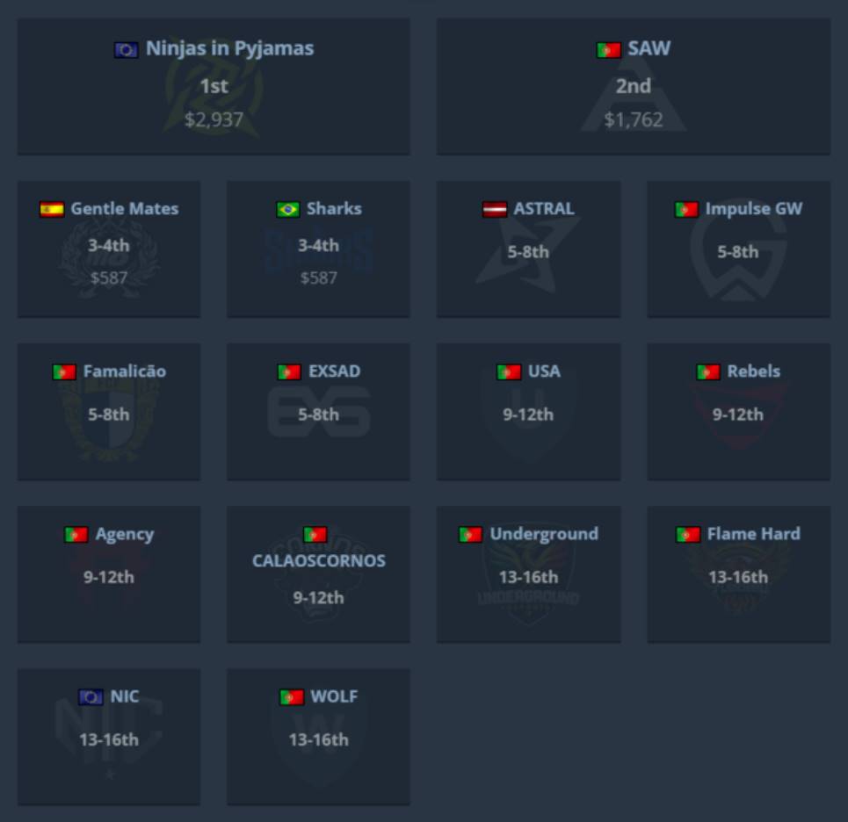
Task: Click the EU flag beside NIC
Action: coord(91,697)
